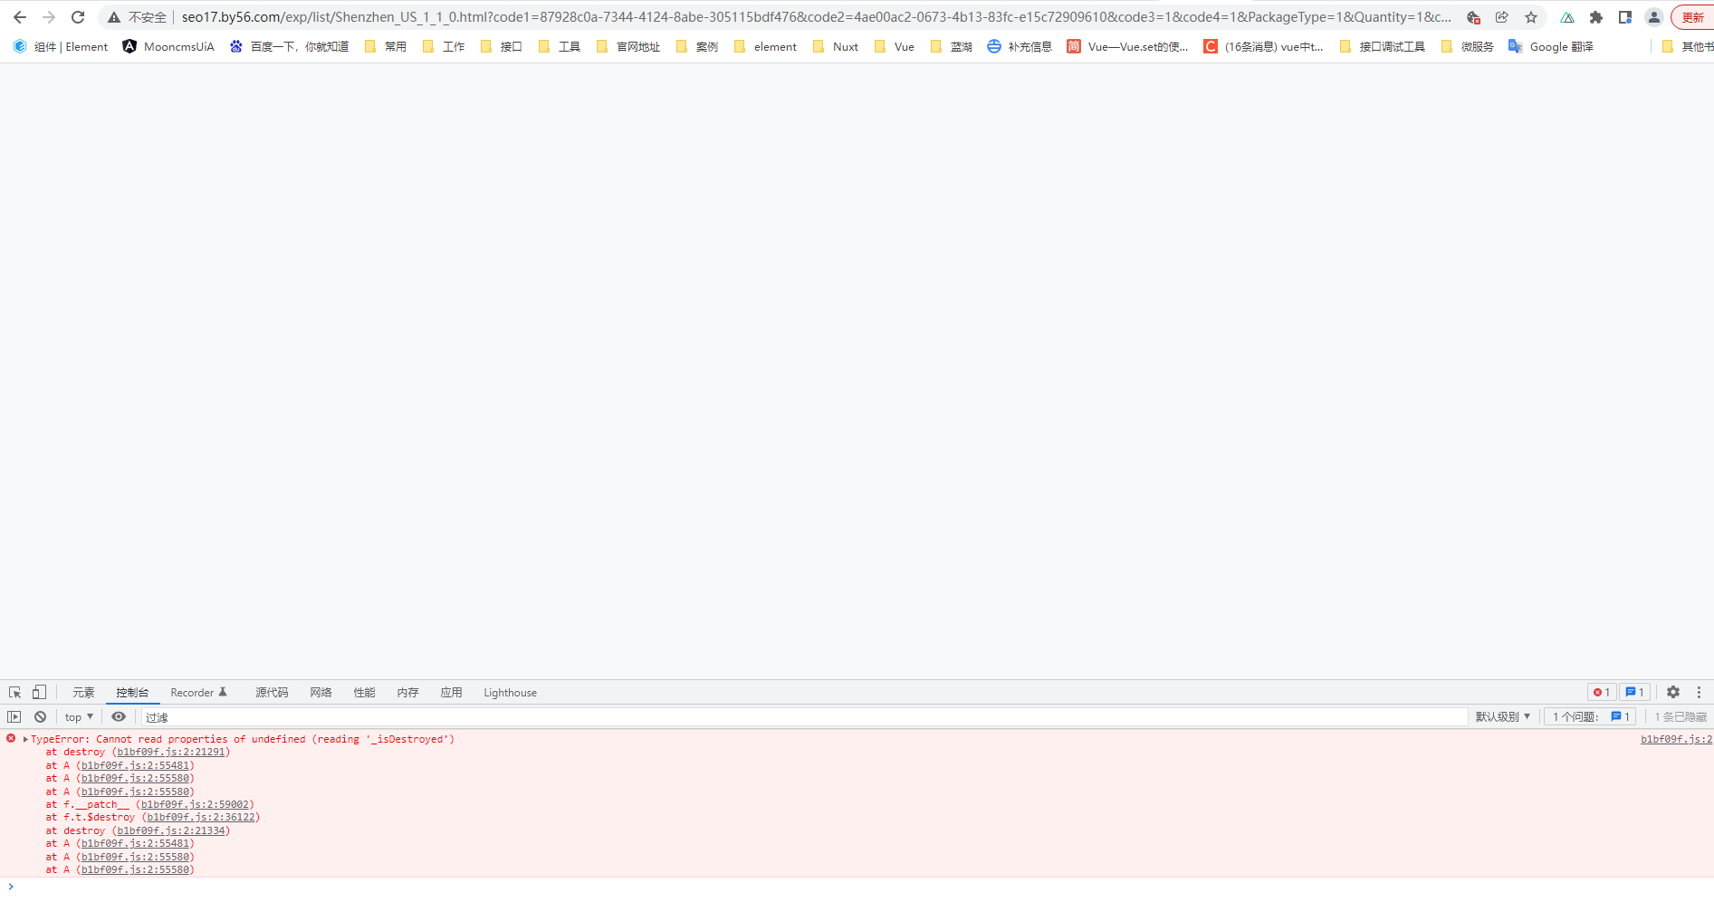The image size is (1714, 902).
Task: Open the Lighthouse panel
Action: (x=509, y=692)
